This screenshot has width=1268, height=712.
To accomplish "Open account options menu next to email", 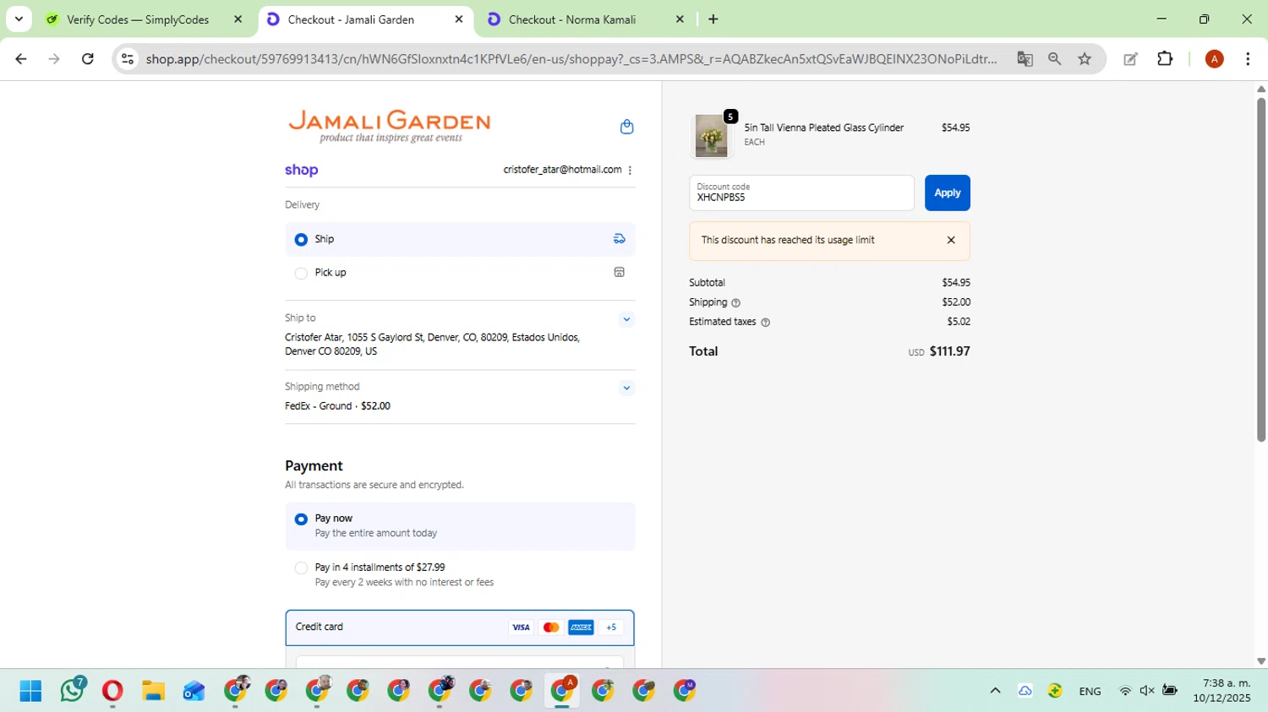I will click(630, 170).
